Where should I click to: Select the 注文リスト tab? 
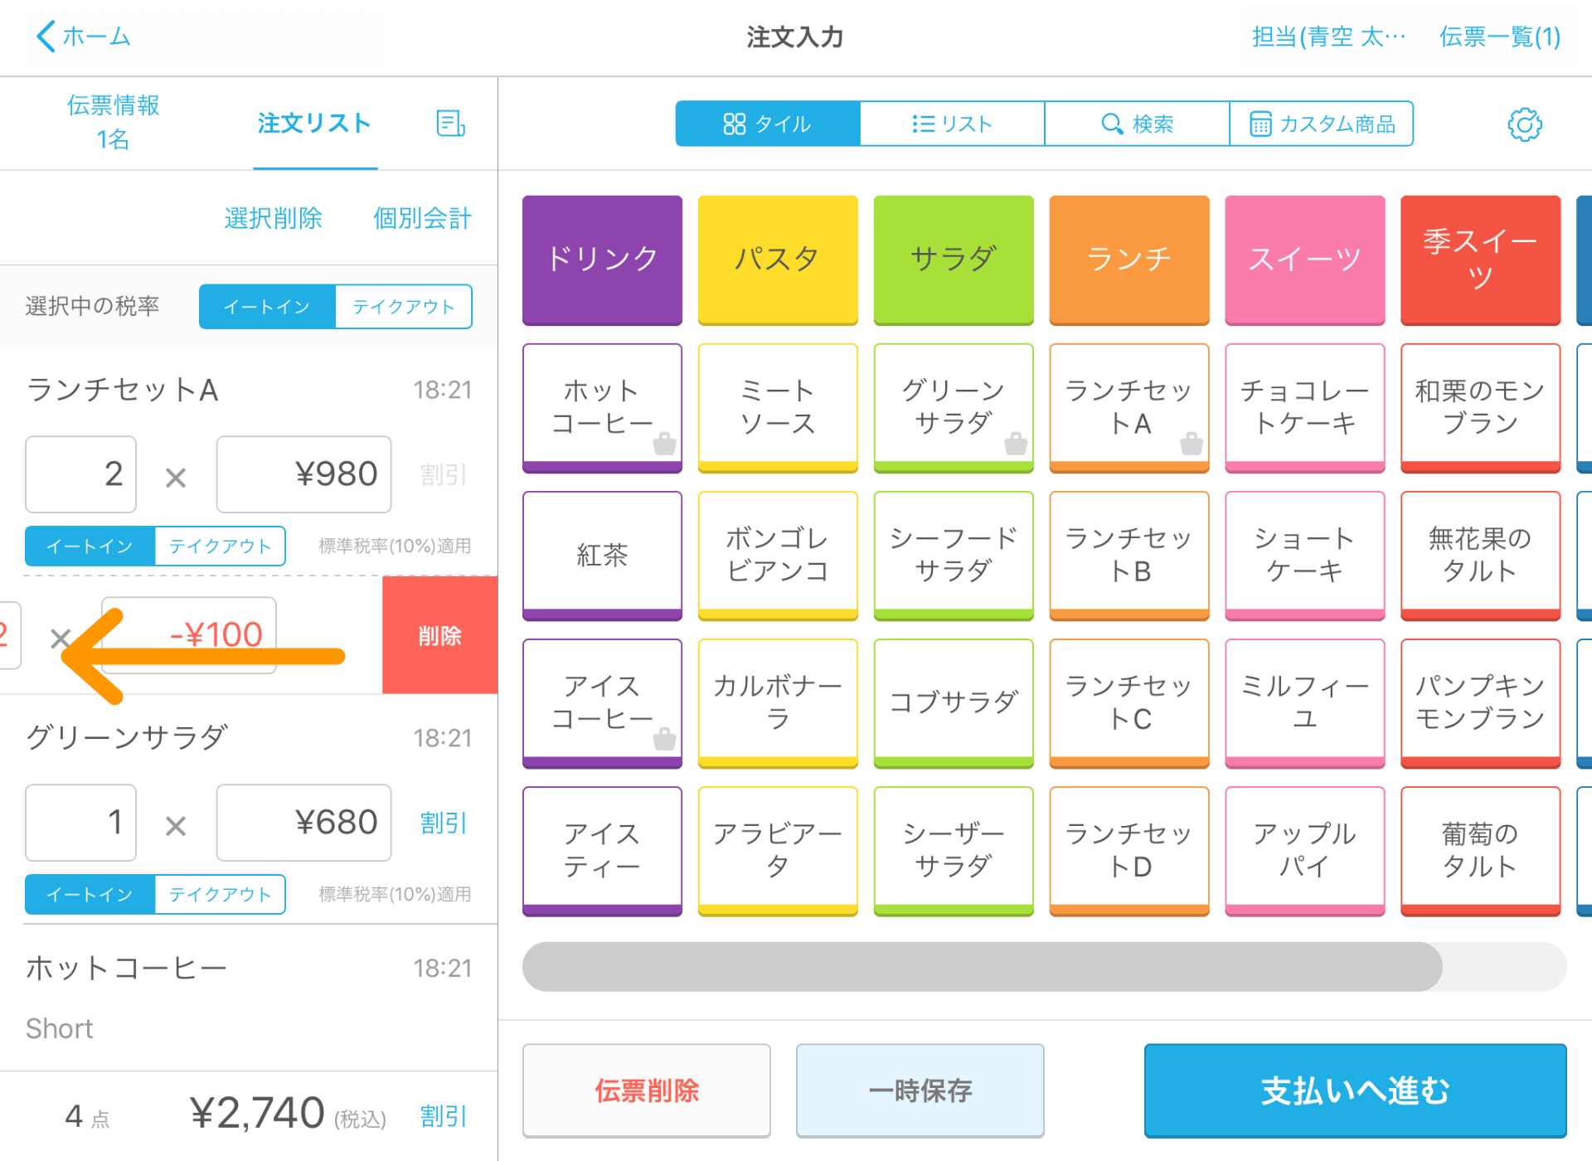click(x=314, y=123)
